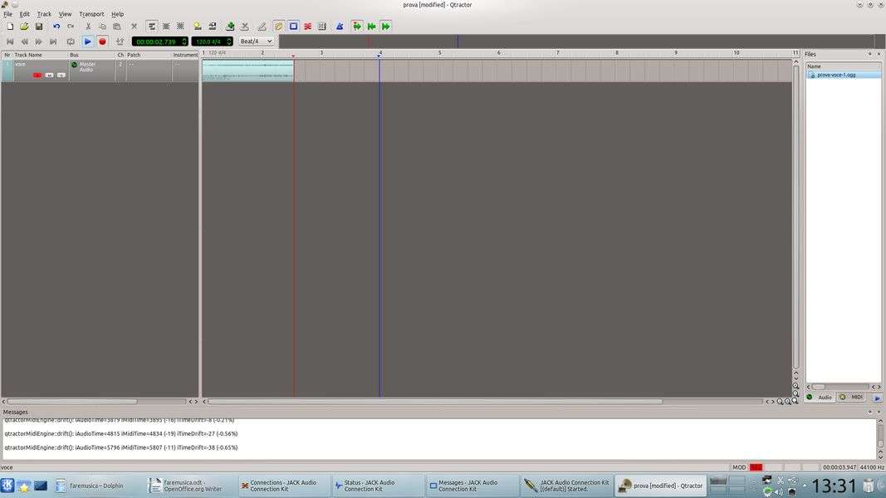Open the Help menu
The width and height of the screenshot is (886, 498).
pos(117,14)
